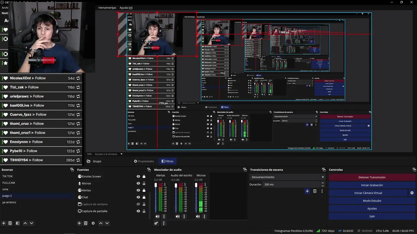The width and height of the screenshot is (417, 234).
Task: Stop the stream with Detener Transmisión
Action: [x=372, y=177]
